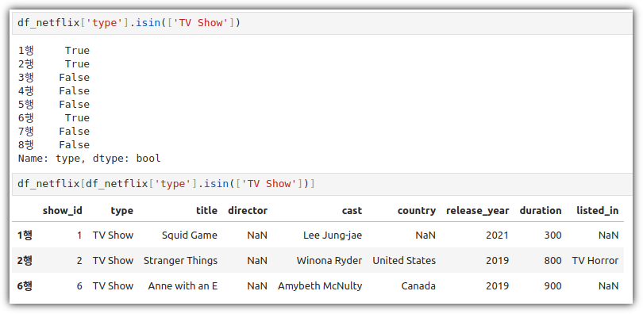The image size is (643, 314).
Task: Click the 6행 True line in series output
Action: coord(54,118)
